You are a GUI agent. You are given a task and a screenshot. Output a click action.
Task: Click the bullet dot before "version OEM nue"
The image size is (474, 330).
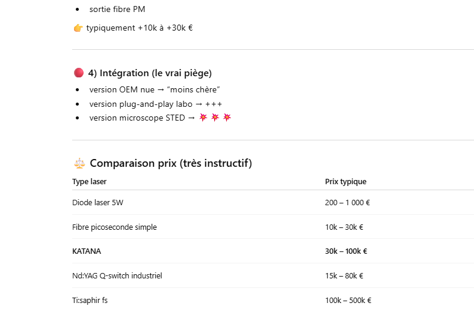point(78,90)
